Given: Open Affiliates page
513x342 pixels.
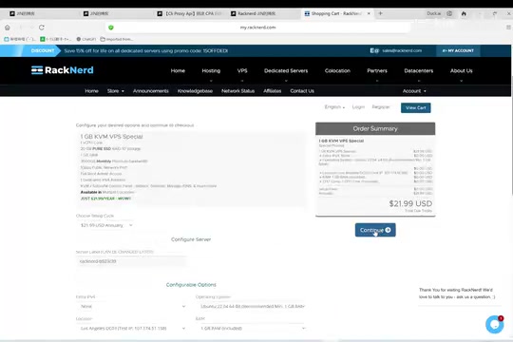Looking at the screenshot, I should [273, 91].
